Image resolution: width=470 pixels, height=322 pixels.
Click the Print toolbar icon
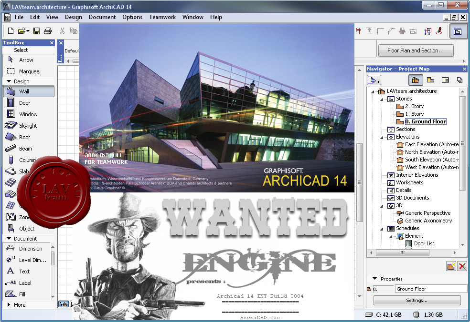click(48, 31)
